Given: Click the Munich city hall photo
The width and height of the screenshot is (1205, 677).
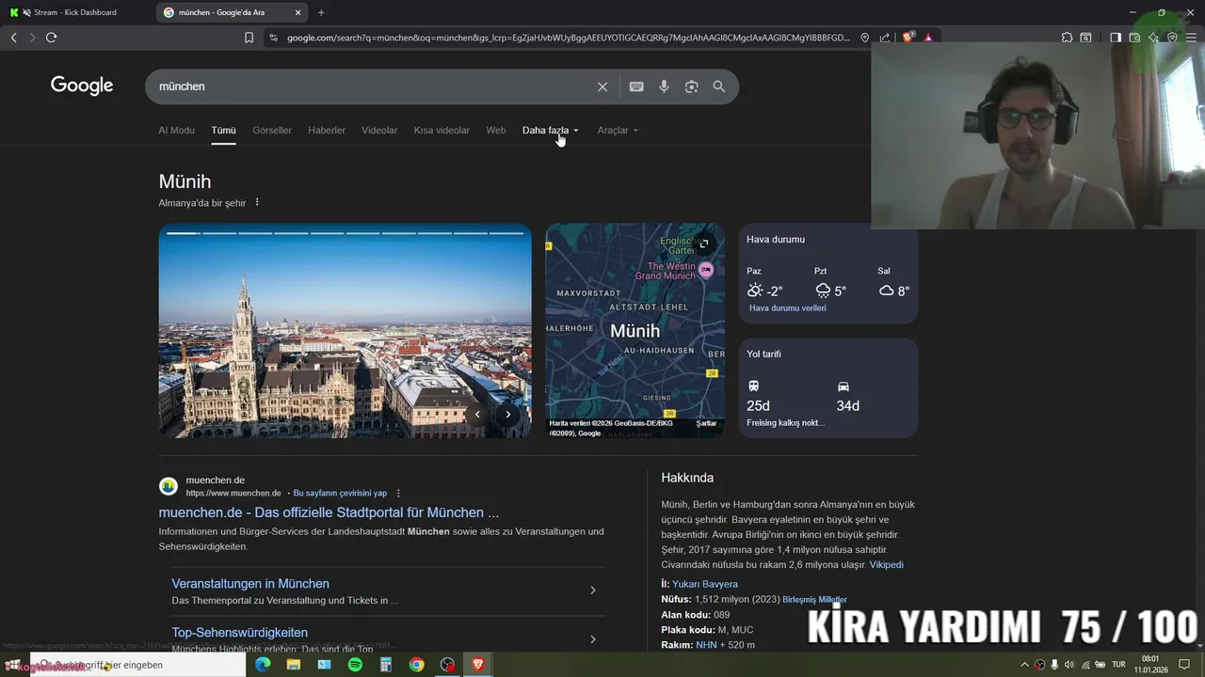Looking at the screenshot, I should pyautogui.click(x=345, y=330).
